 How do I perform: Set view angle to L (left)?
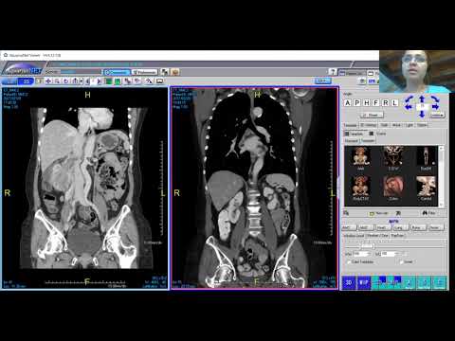394,102
